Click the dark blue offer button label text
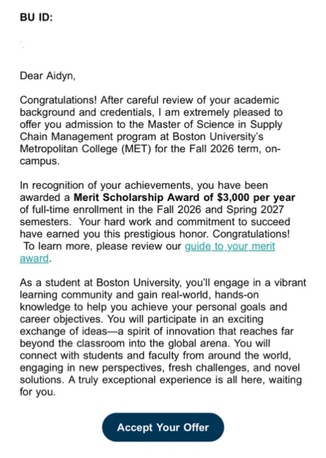This screenshot has width=326, height=458. pyautogui.click(x=163, y=427)
